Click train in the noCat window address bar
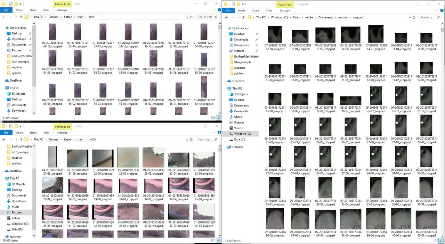 click(x=80, y=140)
